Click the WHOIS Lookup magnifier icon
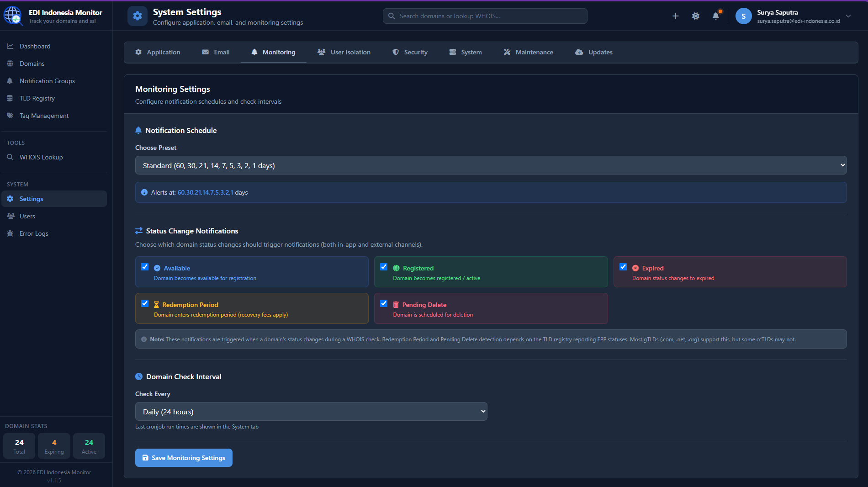This screenshot has width=868, height=487. (x=10, y=157)
